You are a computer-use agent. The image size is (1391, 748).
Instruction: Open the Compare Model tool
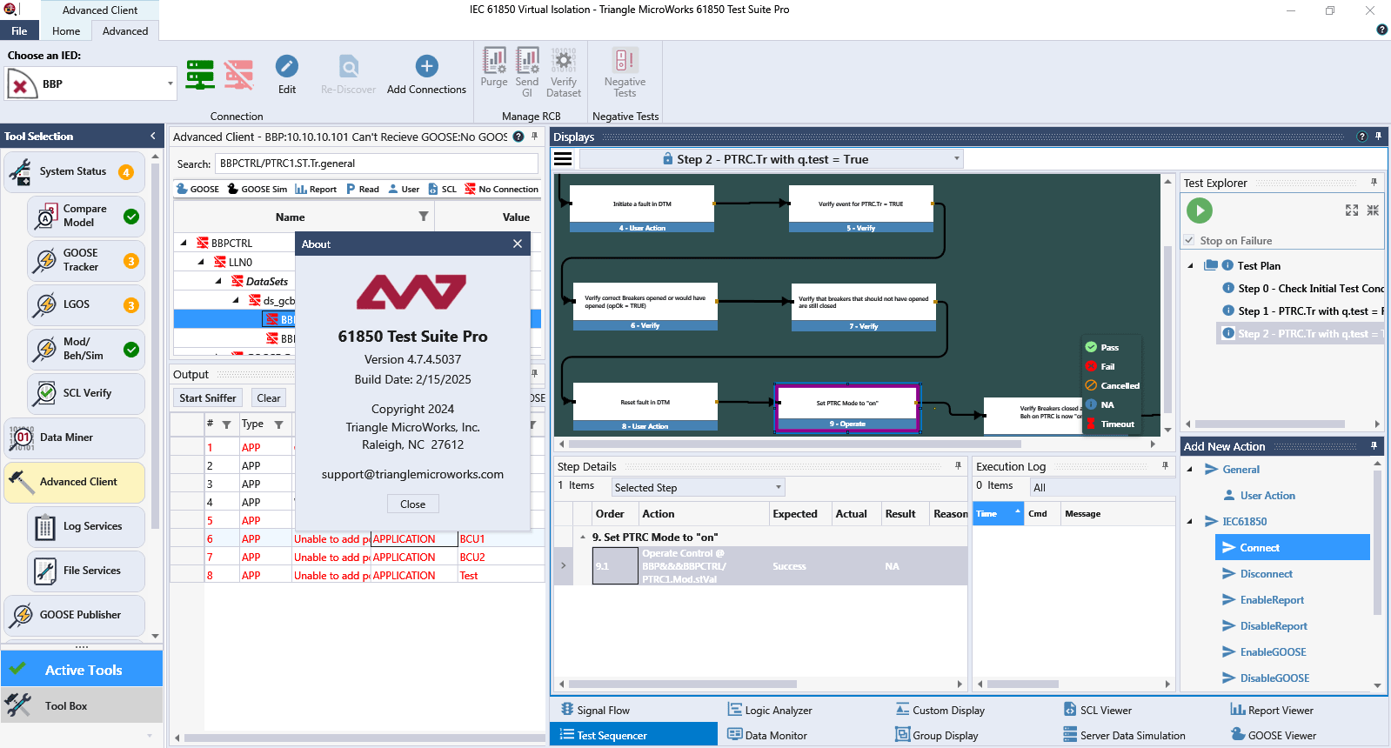click(x=86, y=216)
